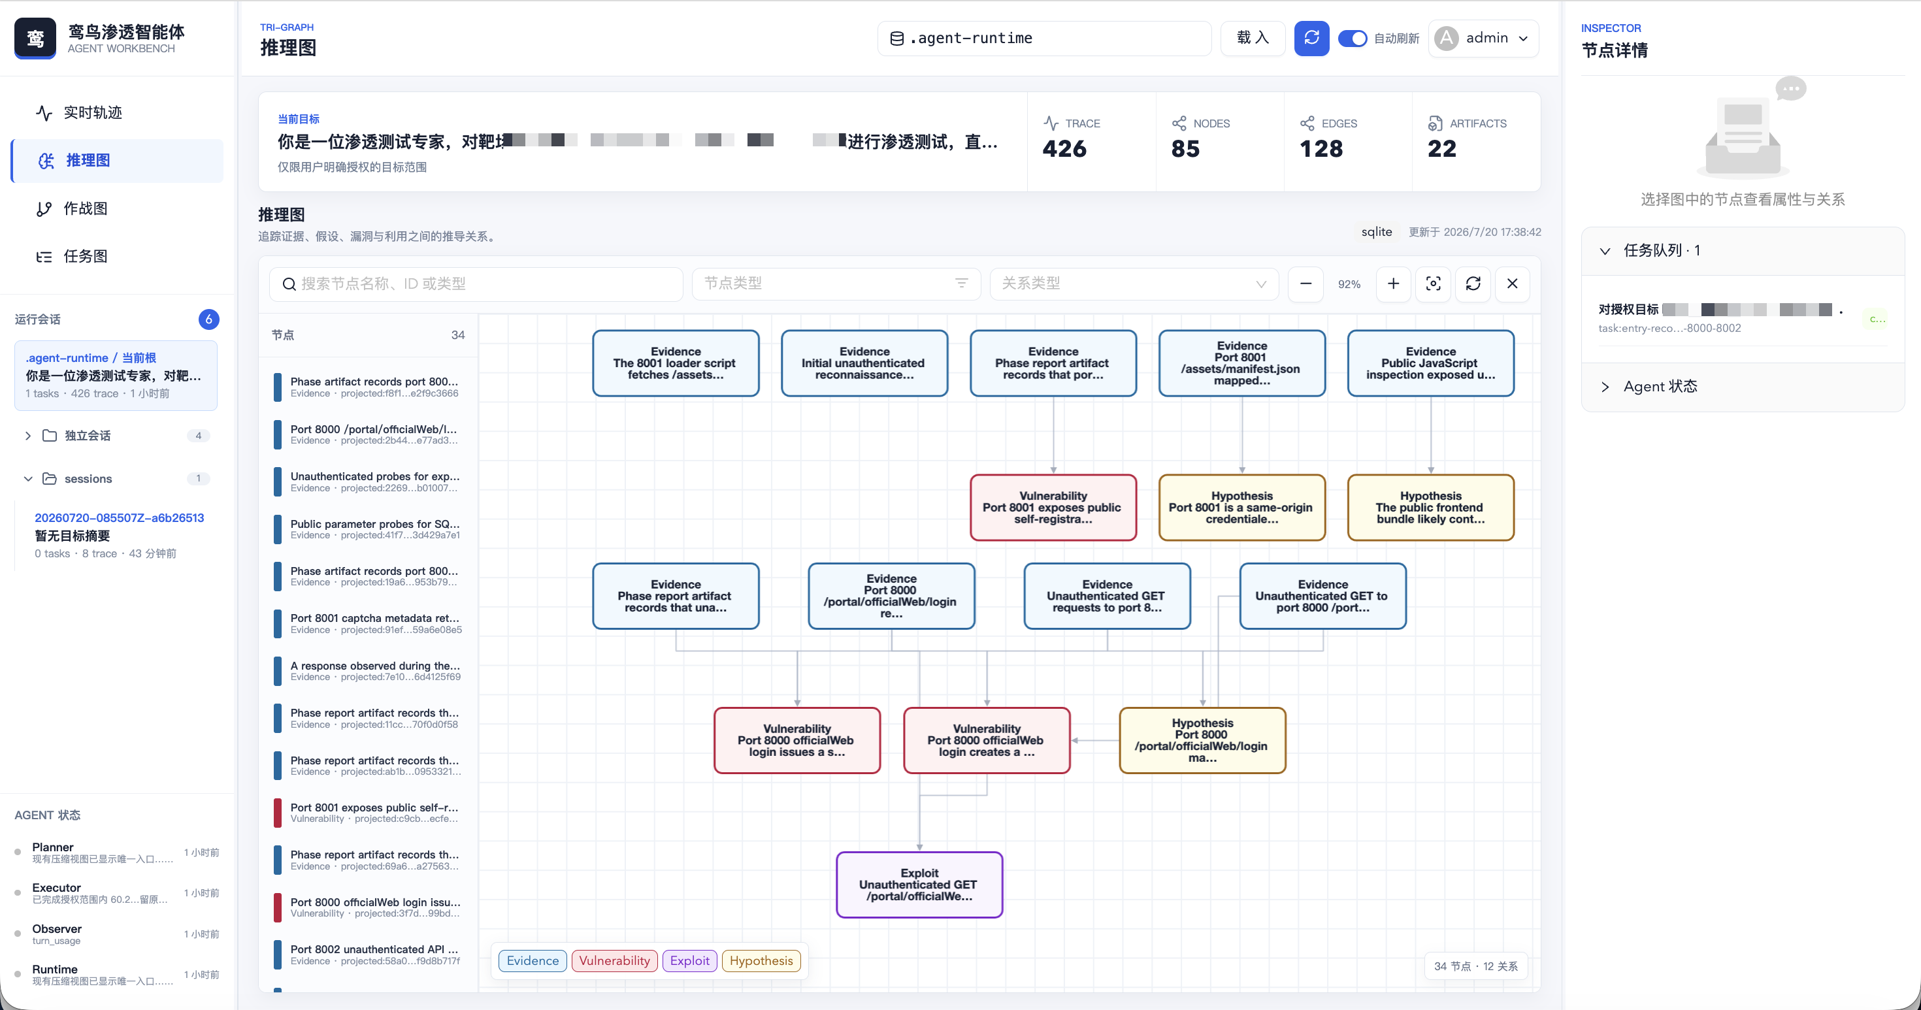This screenshot has width=1921, height=1010.
Task: Toggle the Vulnerability legend tag
Action: click(x=614, y=961)
